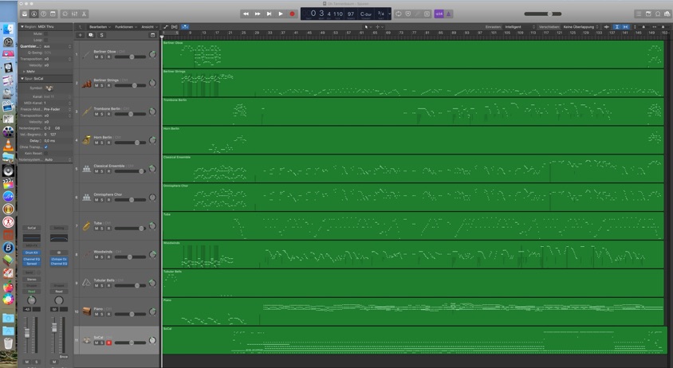Click the Fast Forward transport button
Screen dimensions: 673x368
258,14
